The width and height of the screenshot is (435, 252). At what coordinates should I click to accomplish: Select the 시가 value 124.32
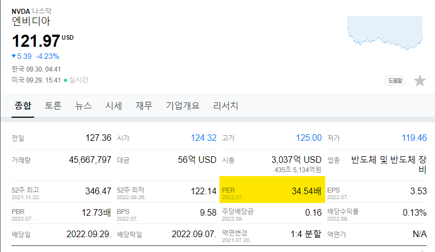[x=203, y=138]
